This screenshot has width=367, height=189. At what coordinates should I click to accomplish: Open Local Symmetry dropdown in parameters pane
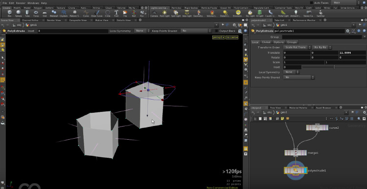[x=291, y=72]
